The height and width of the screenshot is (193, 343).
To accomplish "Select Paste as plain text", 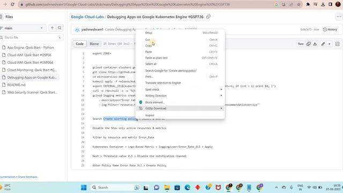I will (x=181, y=58).
